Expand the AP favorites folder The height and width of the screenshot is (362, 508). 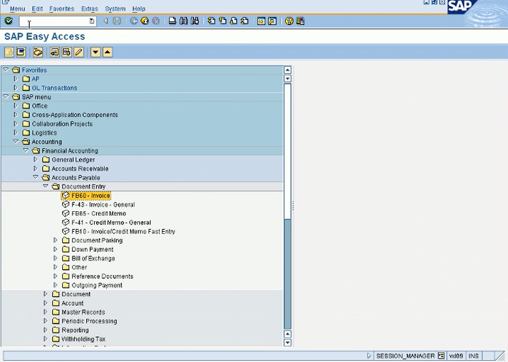(x=15, y=79)
